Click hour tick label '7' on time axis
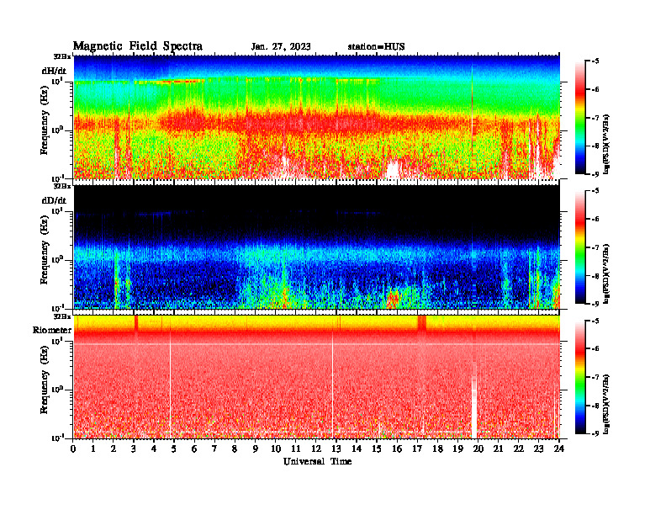This screenshot has height=515, width=666. tap(215, 449)
